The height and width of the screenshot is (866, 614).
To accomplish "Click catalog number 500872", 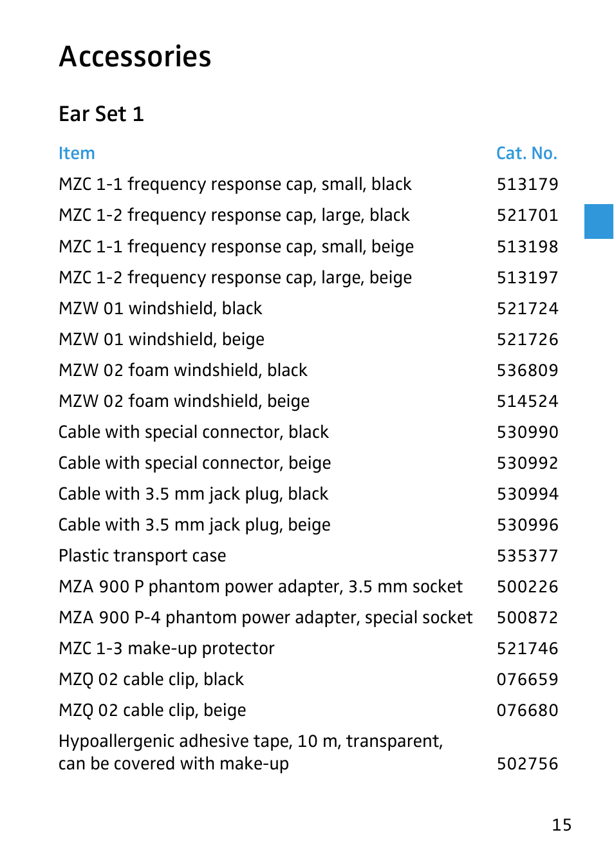I will pos(527,617).
